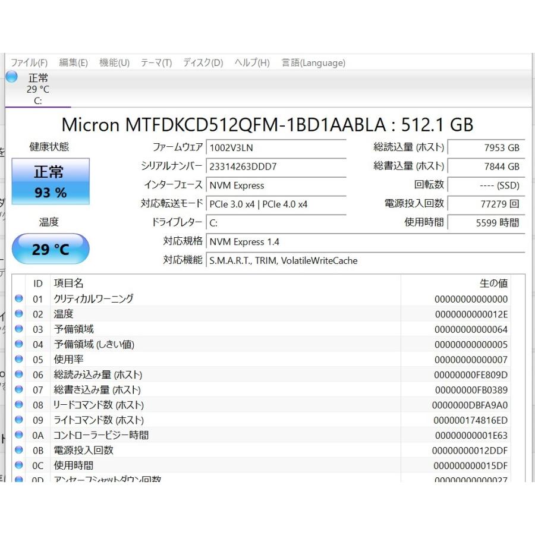Screen dimensions: 535x535
Task: Open the 言語(Language) menu
Action: 313,63
